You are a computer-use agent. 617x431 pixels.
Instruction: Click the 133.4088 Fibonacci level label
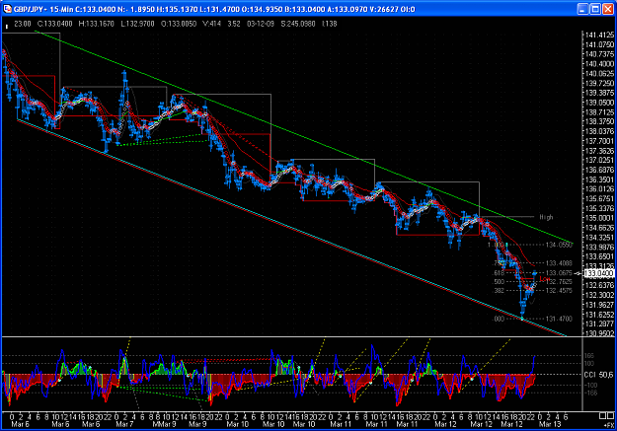pyautogui.click(x=559, y=263)
